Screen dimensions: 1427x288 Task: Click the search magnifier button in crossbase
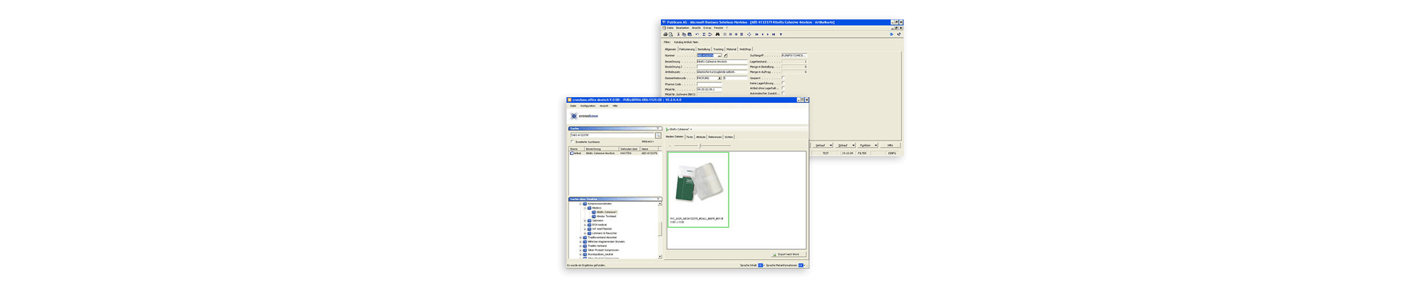(658, 135)
